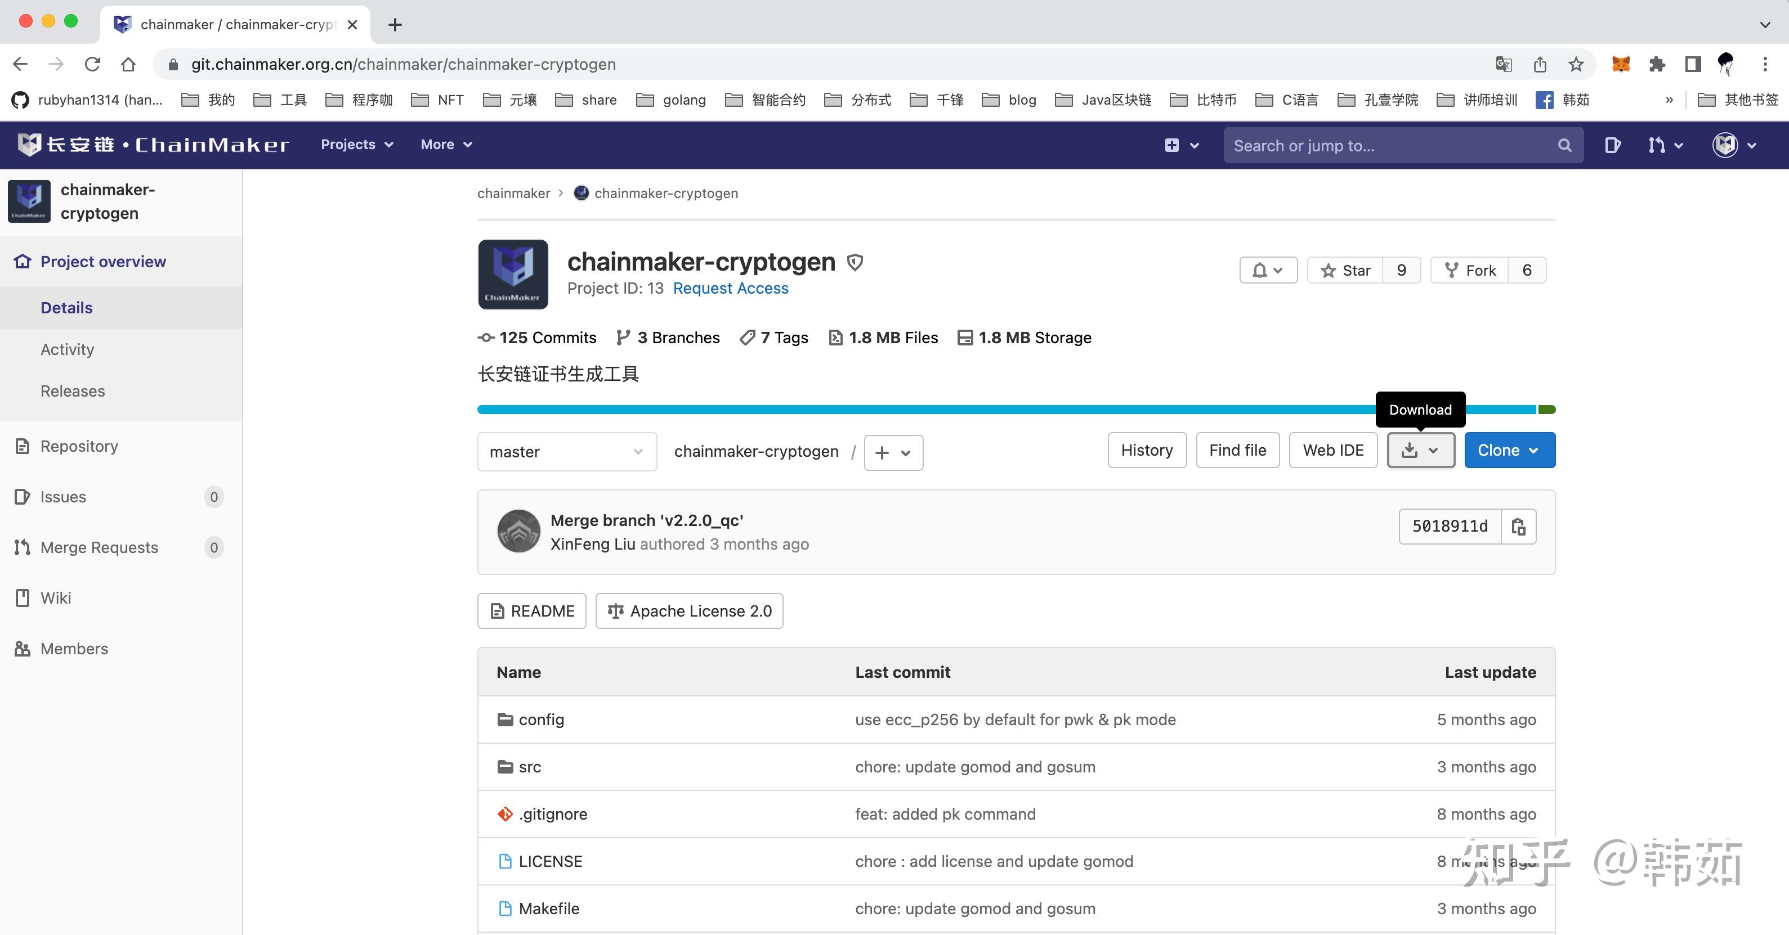The height and width of the screenshot is (935, 1789).
Task: Click the Request Access link
Action: [x=731, y=288]
